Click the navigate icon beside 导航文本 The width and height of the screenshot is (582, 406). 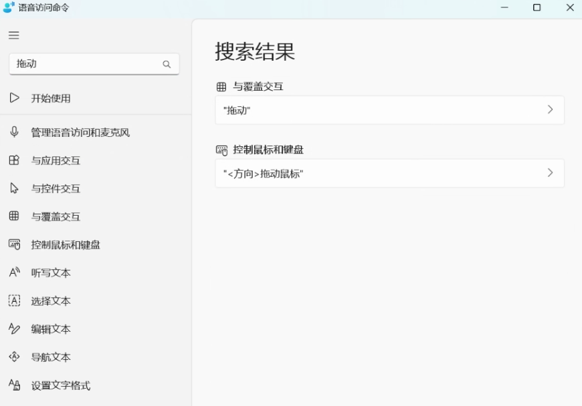(x=14, y=357)
